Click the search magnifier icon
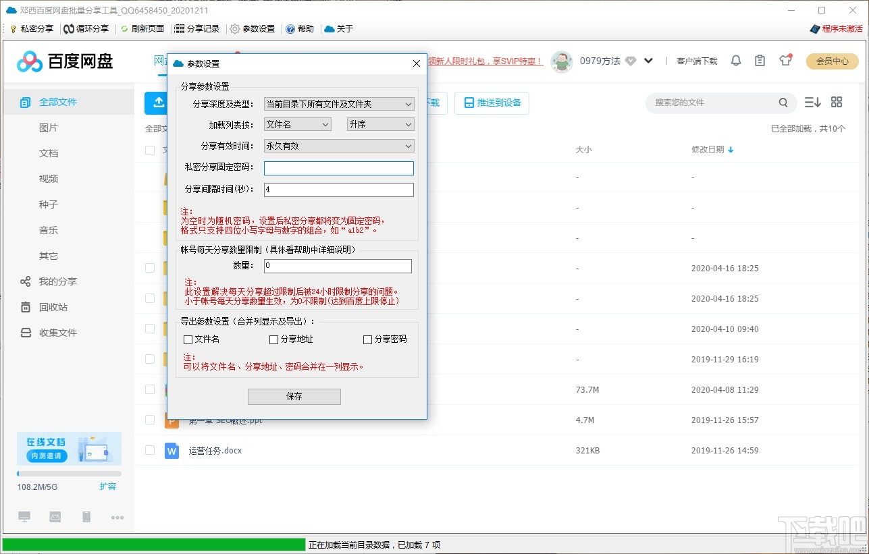The image size is (869, 554). (x=783, y=103)
